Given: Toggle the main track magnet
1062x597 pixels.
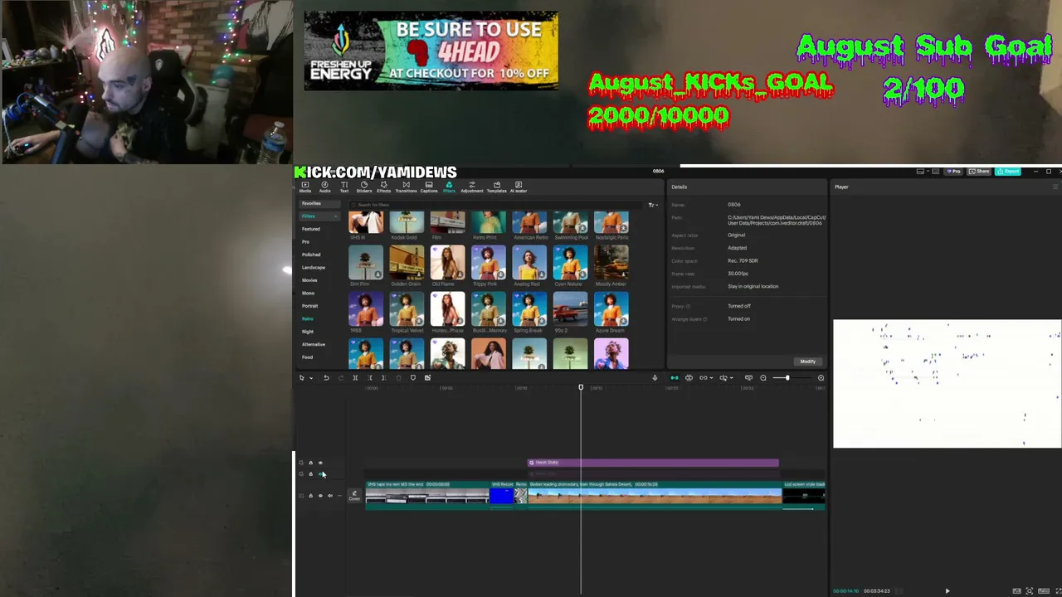Looking at the screenshot, I should [674, 378].
